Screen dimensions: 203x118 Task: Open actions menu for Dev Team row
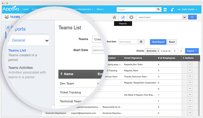click(190, 64)
